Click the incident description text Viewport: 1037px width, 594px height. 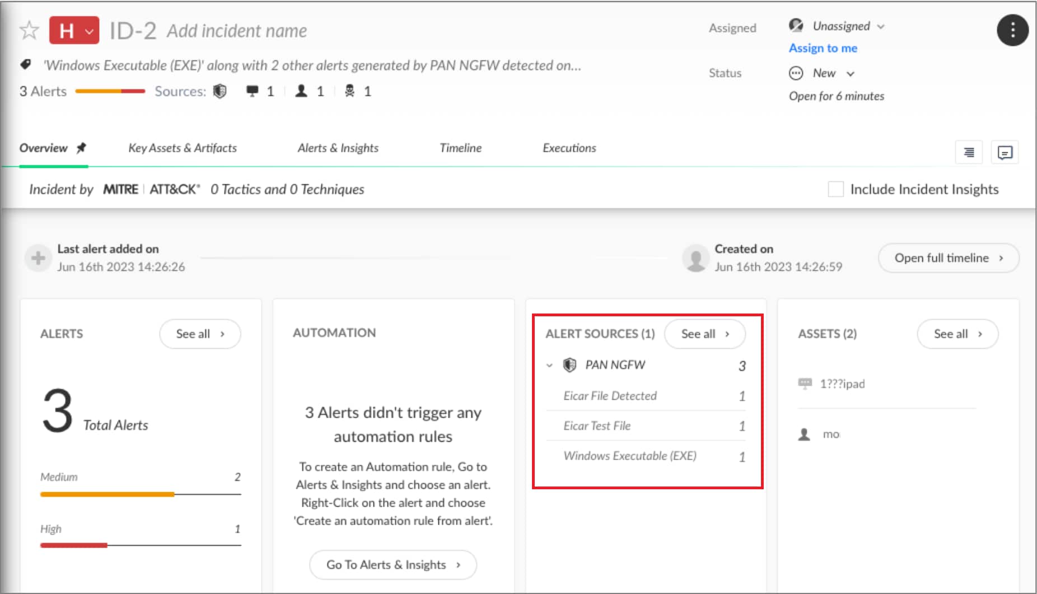[x=312, y=66]
